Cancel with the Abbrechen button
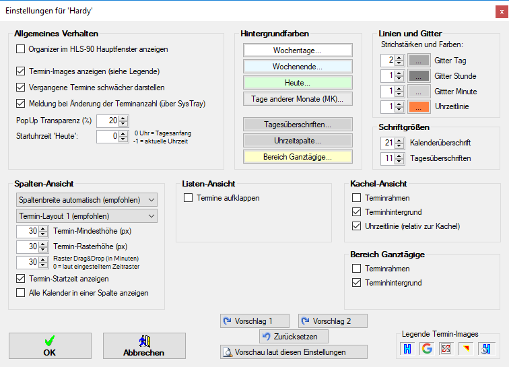Viewport: 509px width, 367px height. point(144,345)
